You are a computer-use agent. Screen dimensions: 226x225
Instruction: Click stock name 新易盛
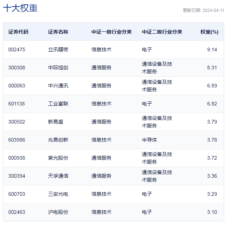[x=56, y=122]
